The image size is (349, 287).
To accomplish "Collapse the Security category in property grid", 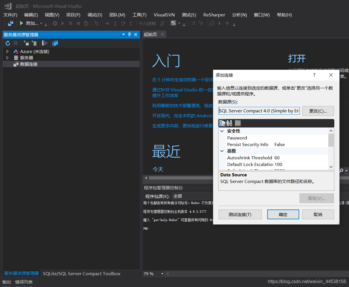I will (x=222, y=131).
